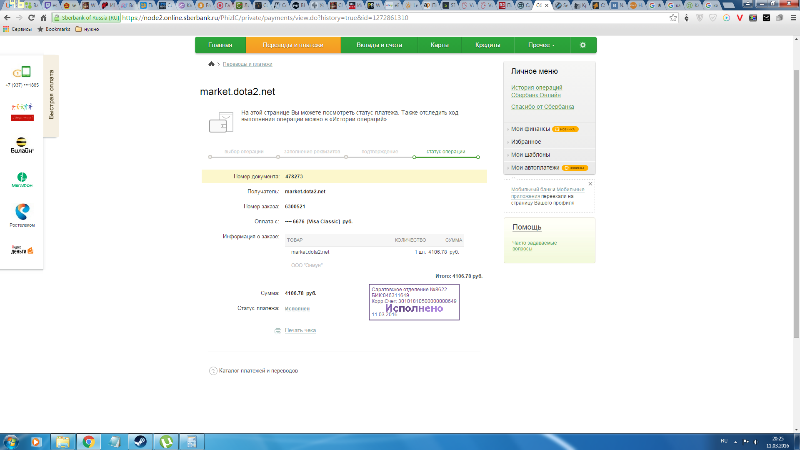This screenshot has width=800, height=450.
Task: Click the Итого: 4106.78 руб. total
Action: 459,276
